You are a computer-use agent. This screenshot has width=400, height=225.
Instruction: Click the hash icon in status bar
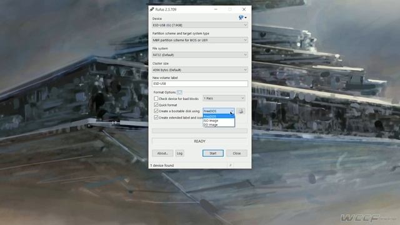pos(231,165)
